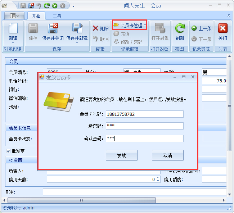The image size is (234, 213).
Task: Click 保存并关闭 save and close icon
Action: 53,28
